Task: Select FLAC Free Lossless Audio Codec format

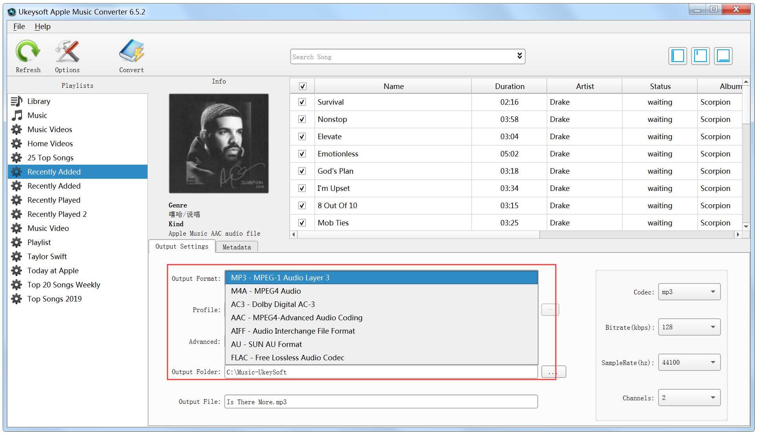Action: (288, 357)
